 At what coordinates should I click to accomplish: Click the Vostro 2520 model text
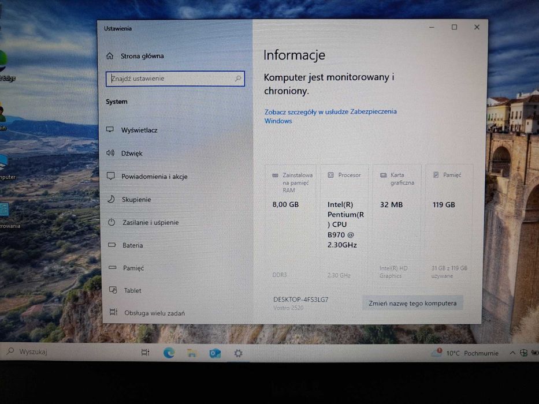tap(288, 308)
